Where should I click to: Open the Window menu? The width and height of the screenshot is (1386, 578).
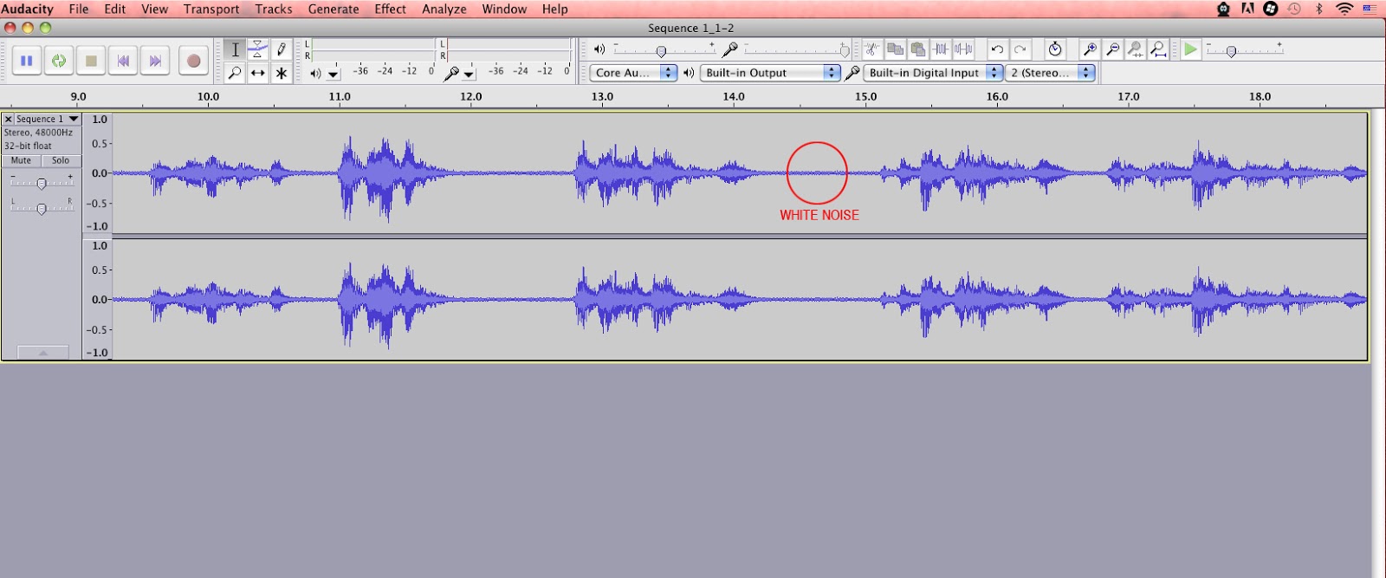504,9
